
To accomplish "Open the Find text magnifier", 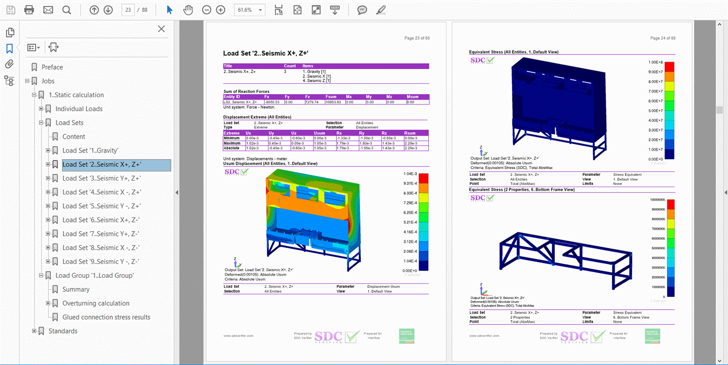I will click(x=66, y=10).
